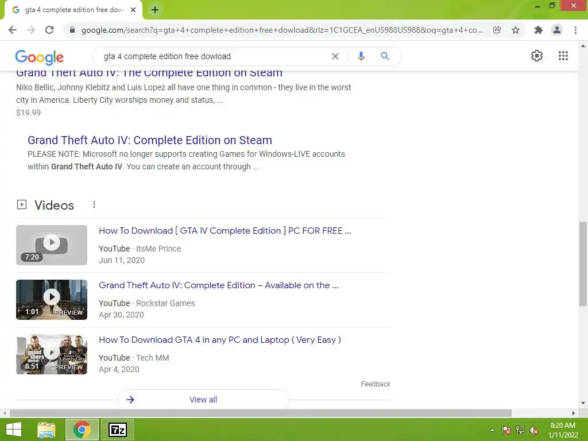This screenshot has width=588, height=441.
Task: Open 7-Zip from the taskbar
Action: click(x=118, y=430)
